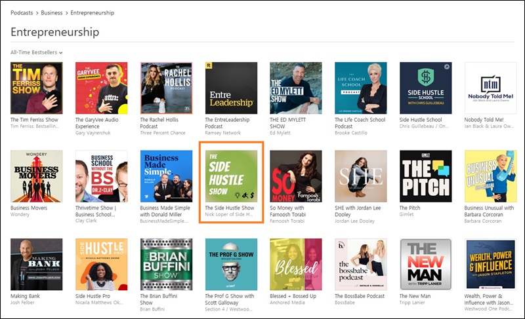Image resolution: width=525 pixels, height=319 pixels.
Task: Open Business School Without the BS cover
Action: 102,176
